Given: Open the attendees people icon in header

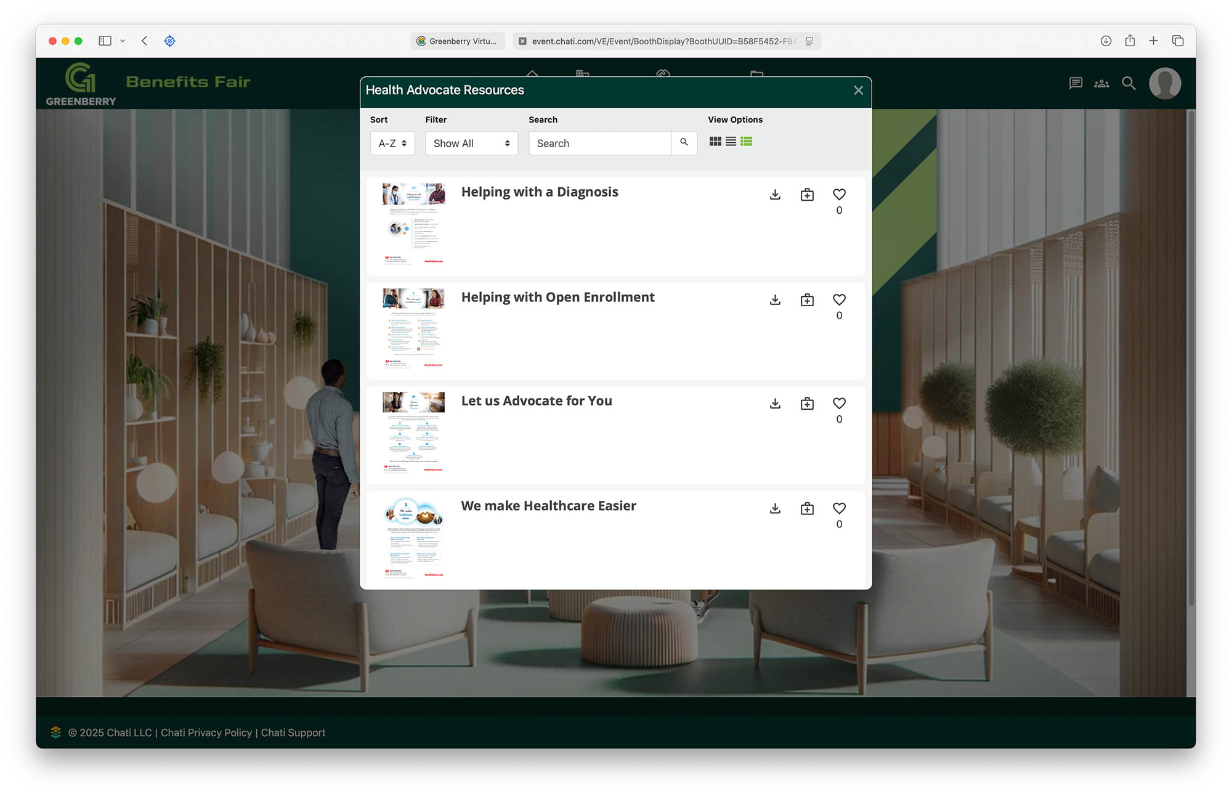Looking at the screenshot, I should tap(1101, 83).
